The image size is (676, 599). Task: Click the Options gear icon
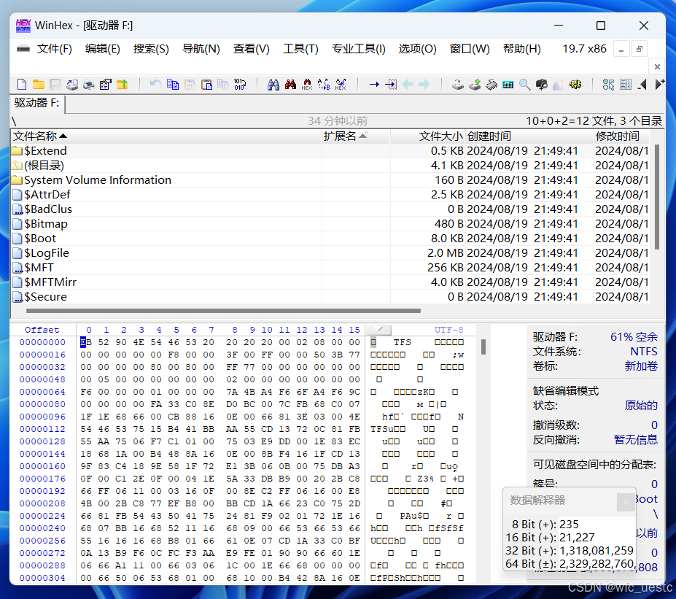575,85
